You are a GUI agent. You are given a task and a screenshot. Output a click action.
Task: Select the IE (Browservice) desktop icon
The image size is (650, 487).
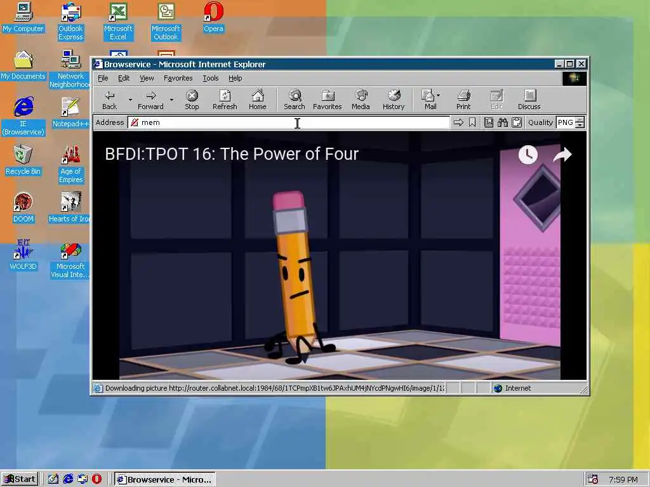click(x=23, y=117)
